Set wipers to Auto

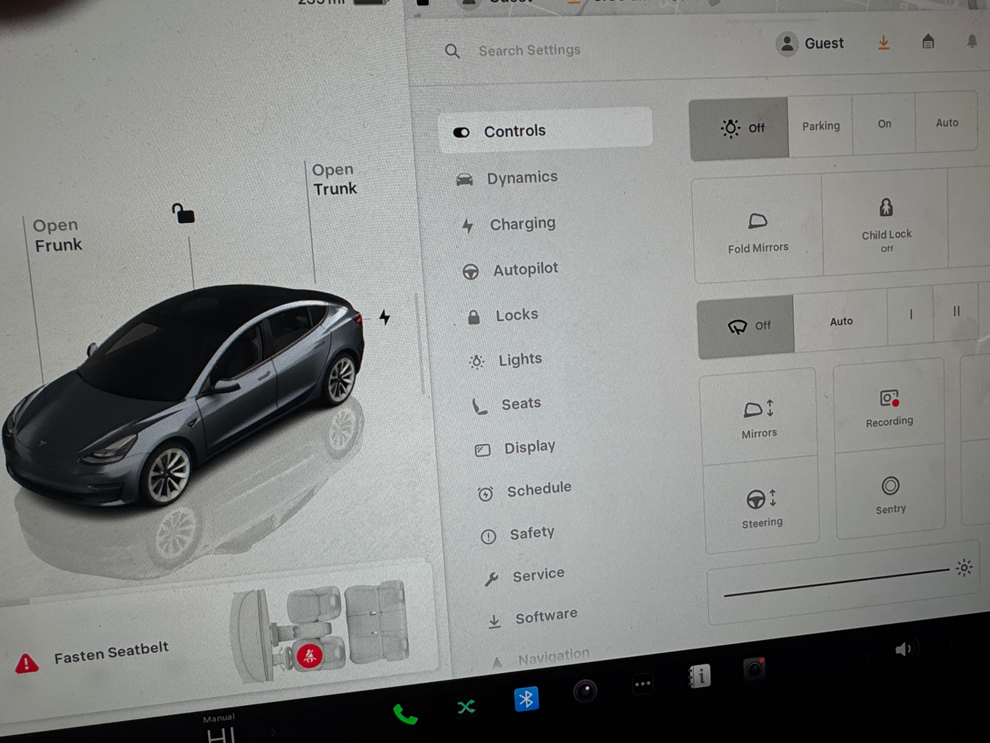(841, 321)
